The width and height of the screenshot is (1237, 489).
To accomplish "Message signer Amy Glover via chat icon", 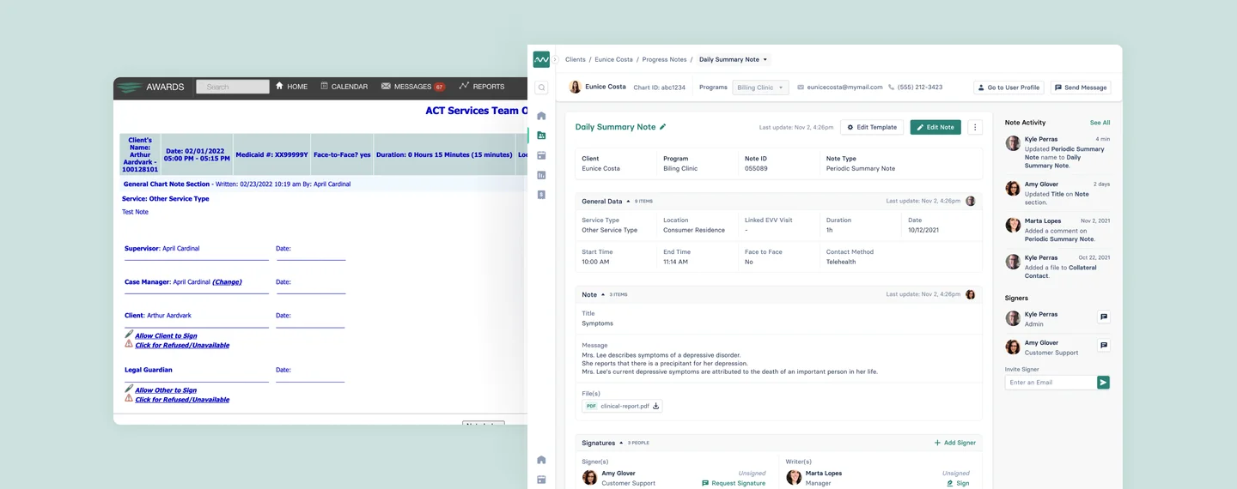I will (x=1104, y=346).
